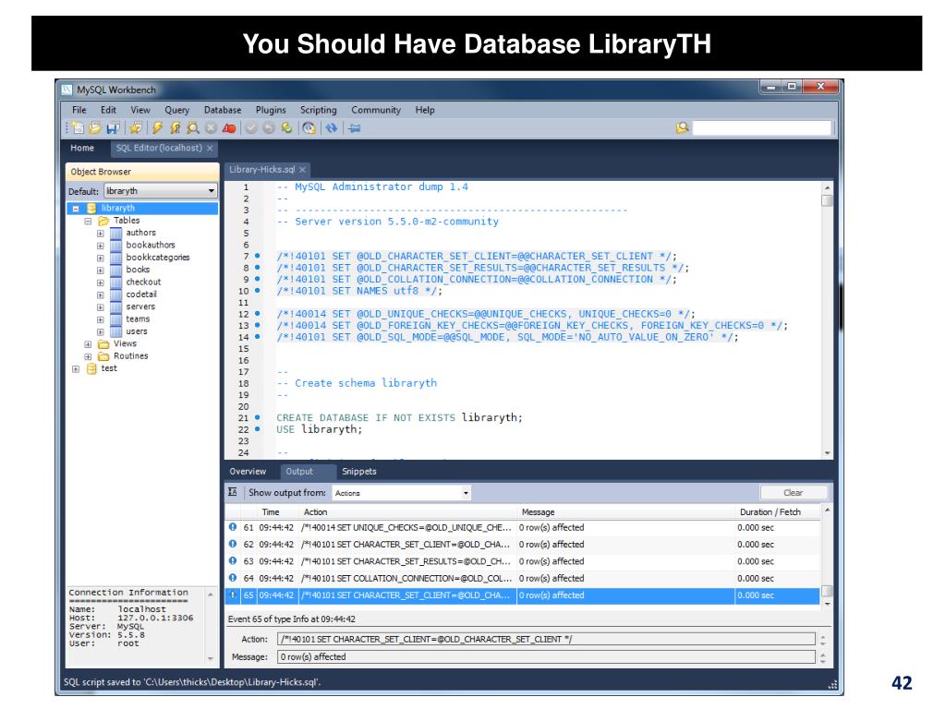
Task: Select the checkout table icon
Action: (115, 282)
